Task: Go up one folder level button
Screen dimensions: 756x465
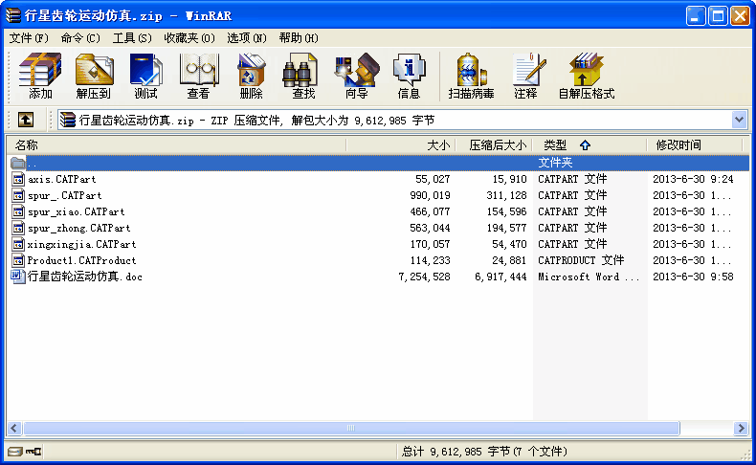Action: click(x=26, y=120)
